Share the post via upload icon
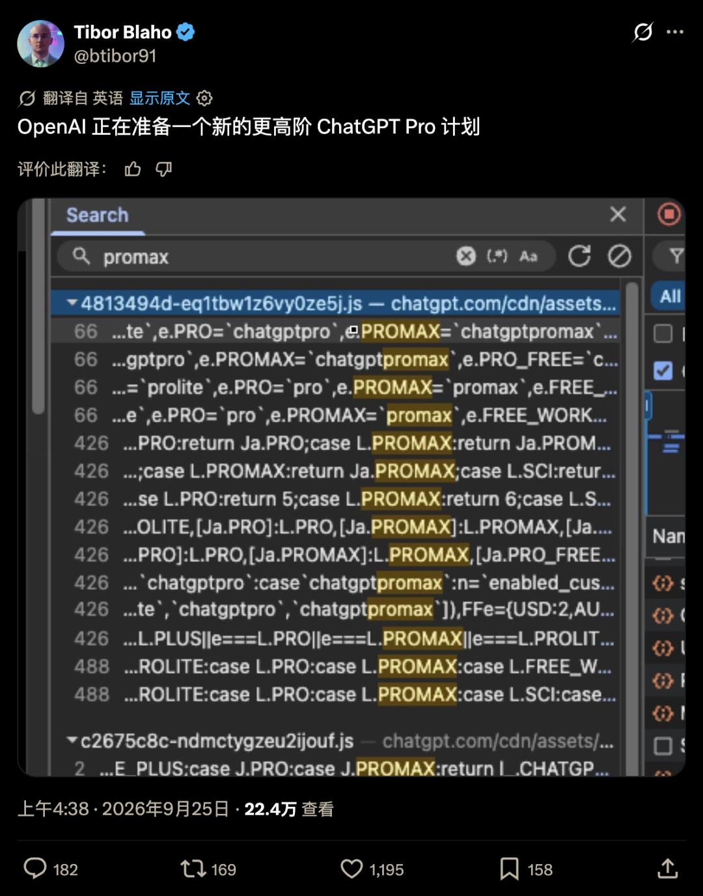 (x=668, y=868)
